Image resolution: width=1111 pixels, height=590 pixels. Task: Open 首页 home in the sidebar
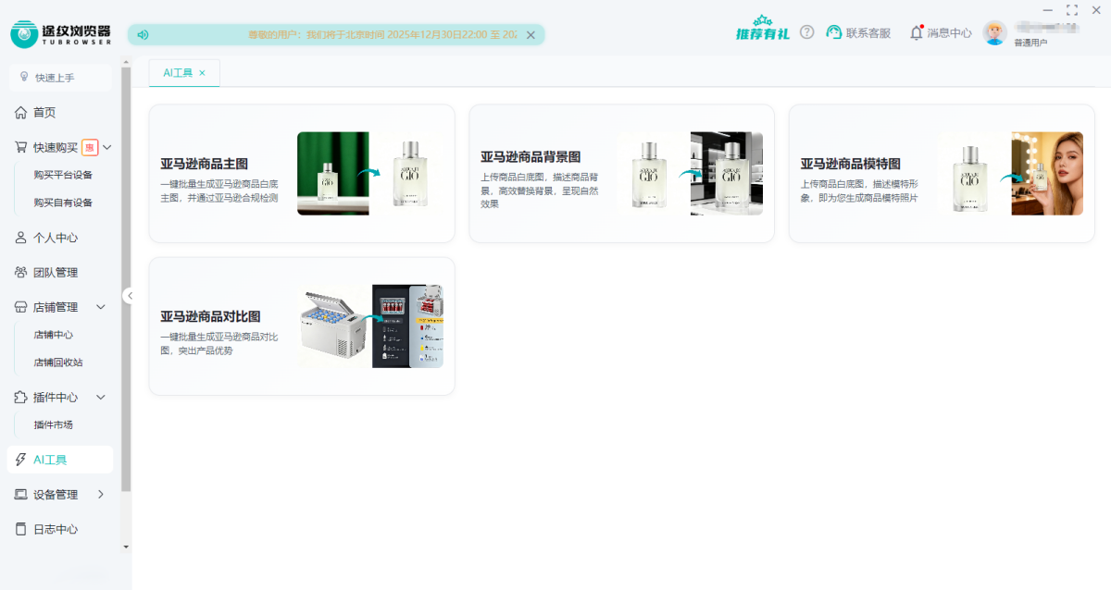[44, 112]
